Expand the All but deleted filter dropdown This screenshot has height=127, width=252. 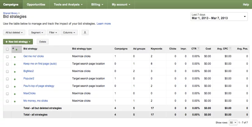pyautogui.click(x=14, y=33)
